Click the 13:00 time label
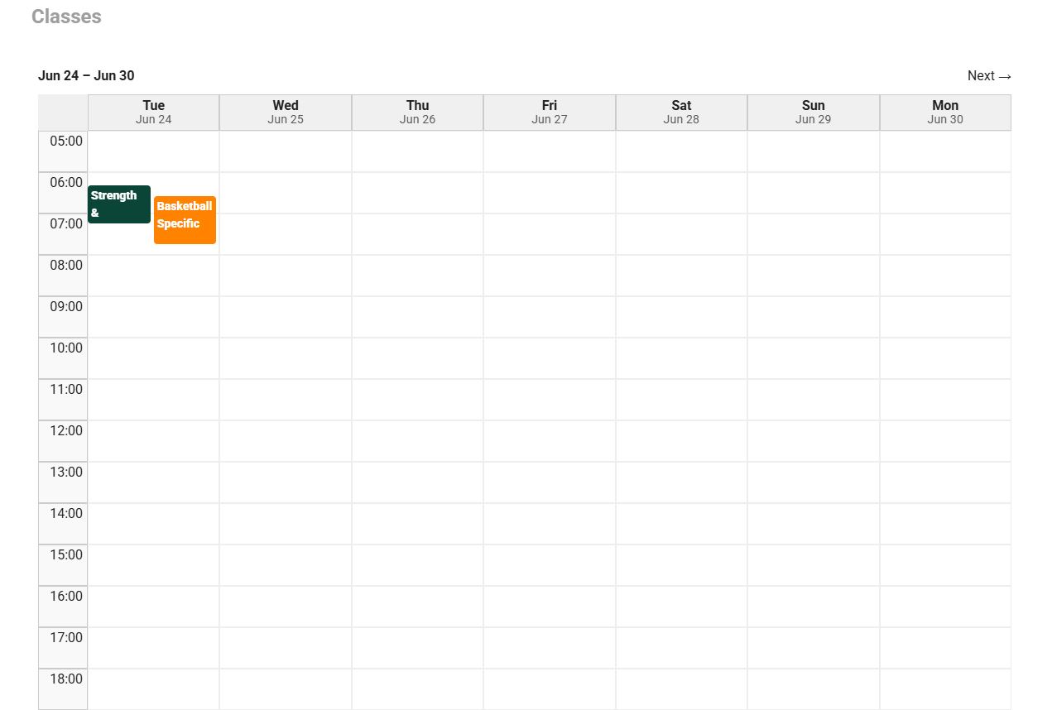Viewport: 1052px width, 710px height. tap(66, 473)
